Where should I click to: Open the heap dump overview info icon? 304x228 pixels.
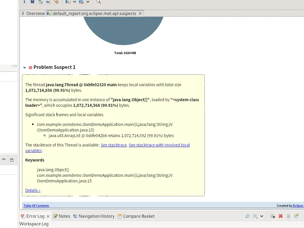point(24,2)
